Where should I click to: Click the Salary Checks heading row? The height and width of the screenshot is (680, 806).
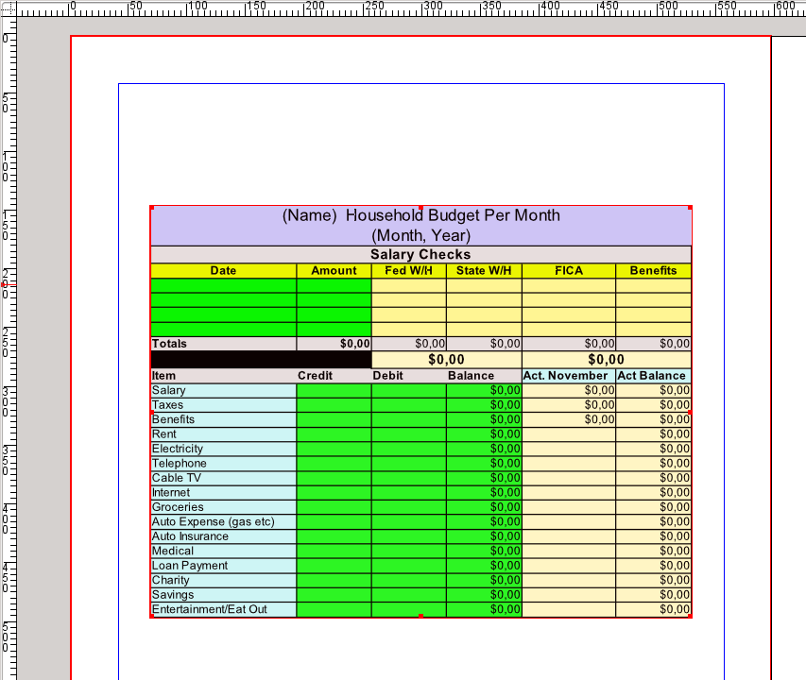click(x=420, y=255)
